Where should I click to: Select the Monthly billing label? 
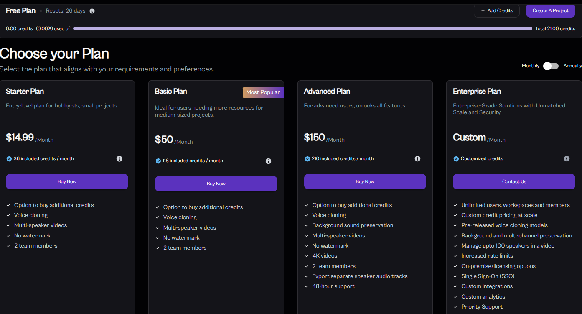coord(531,66)
